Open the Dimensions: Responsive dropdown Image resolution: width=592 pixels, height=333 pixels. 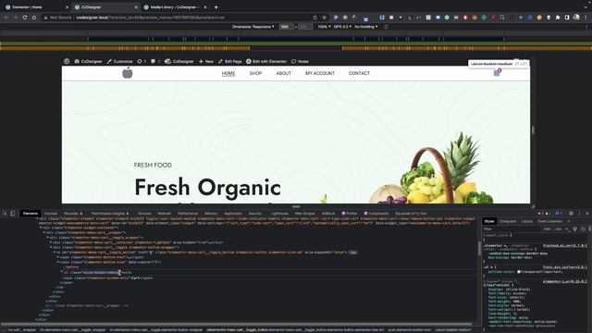[253, 27]
